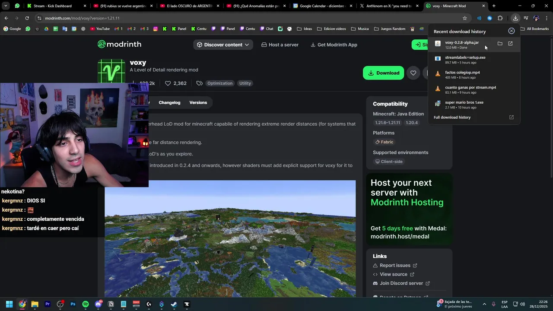Open Chrome extensions puzzle icon
Image resolution: width=553 pixels, height=311 pixels.
500,18
